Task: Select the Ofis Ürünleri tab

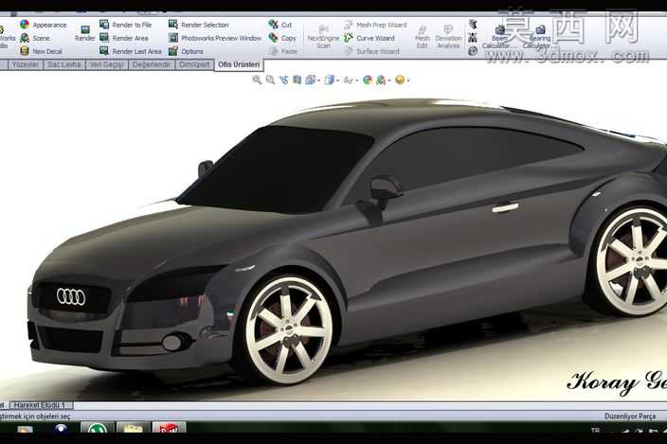Action: [239, 64]
